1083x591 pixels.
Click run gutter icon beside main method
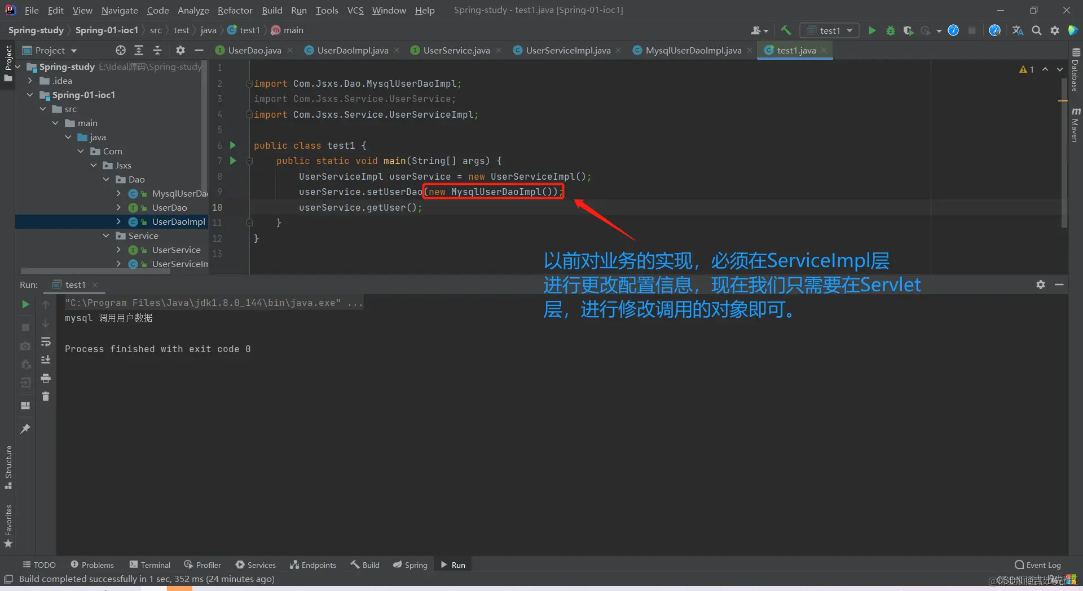[232, 161]
